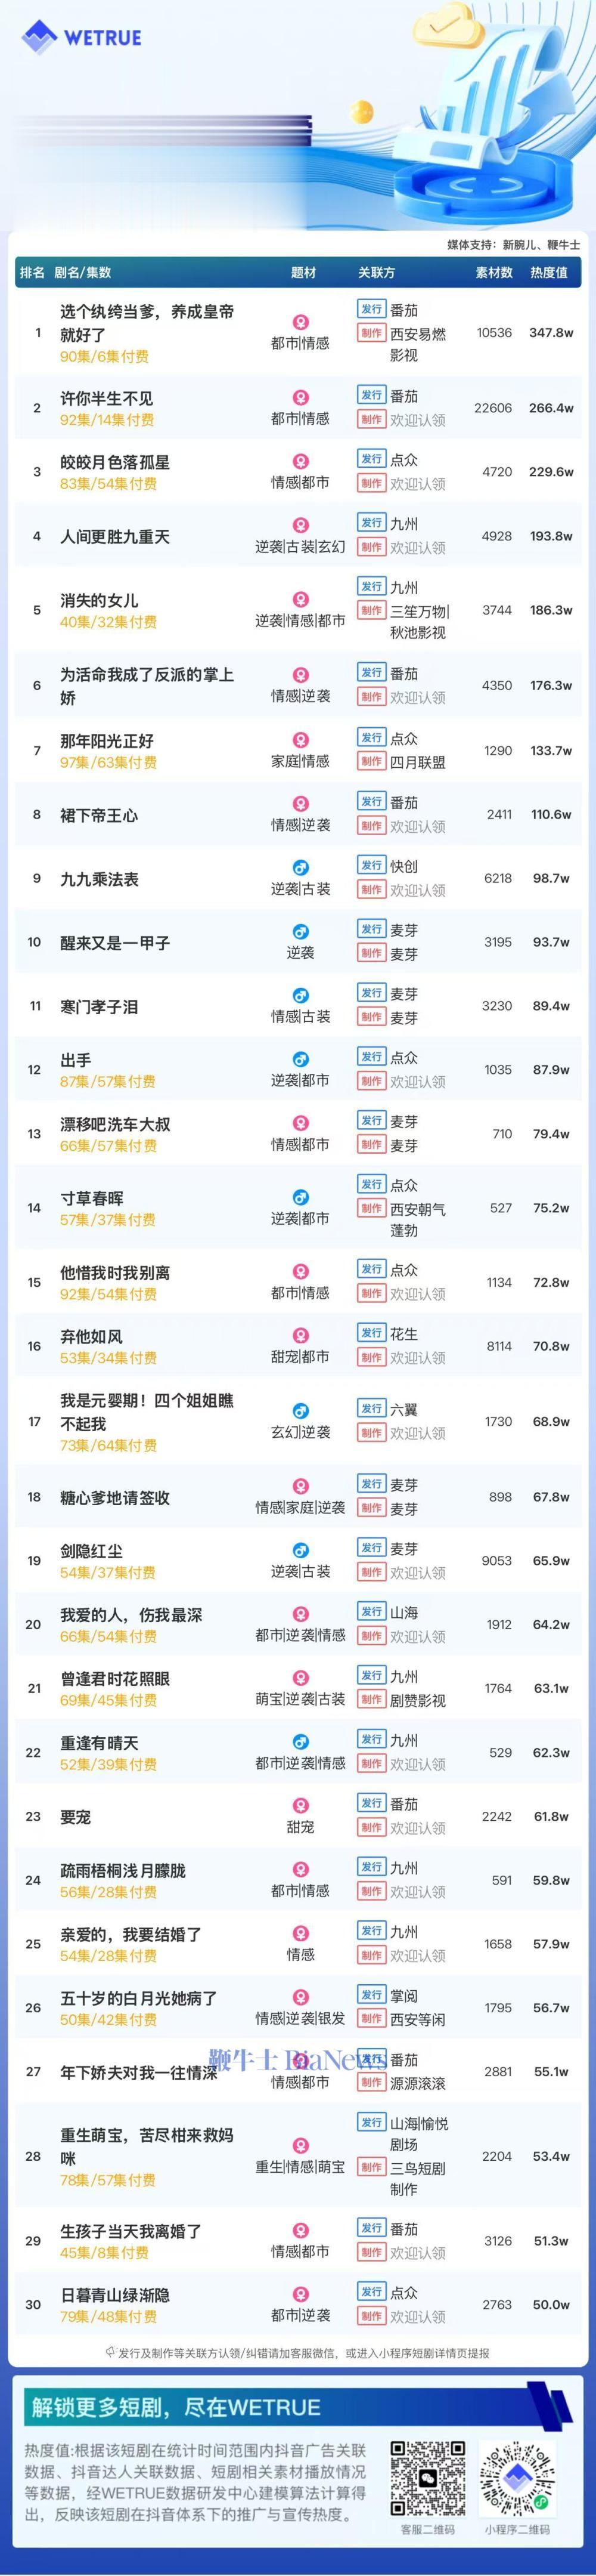Click the pin icon beside footer note
596x2576 pixels.
click(111, 2353)
